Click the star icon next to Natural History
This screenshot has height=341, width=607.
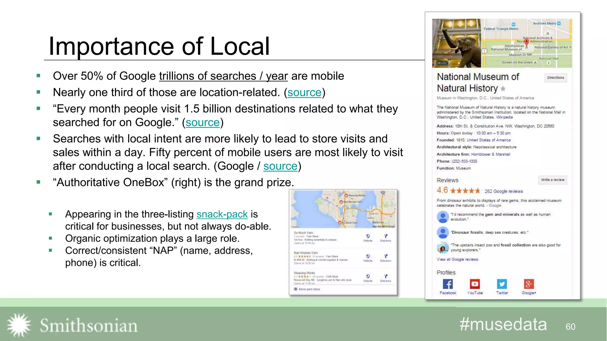503,89
